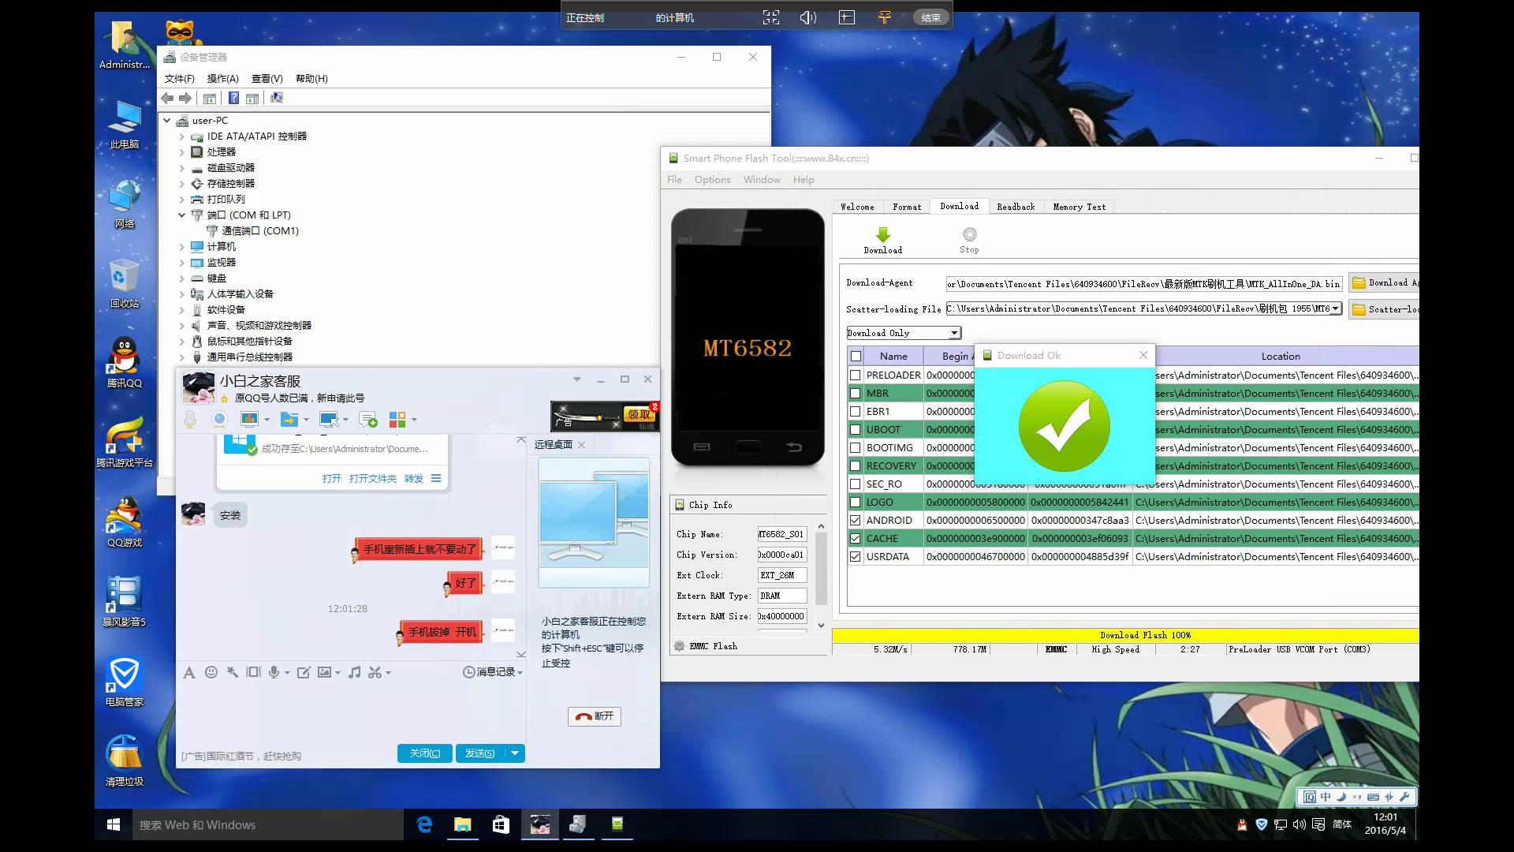Open the Options menu in Flash Tool
Image resolution: width=1514 pixels, height=852 pixels.
[712, 180]
